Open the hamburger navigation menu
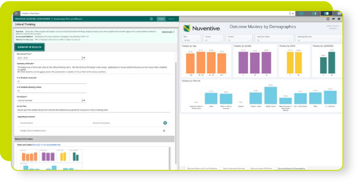 point(16,13)
